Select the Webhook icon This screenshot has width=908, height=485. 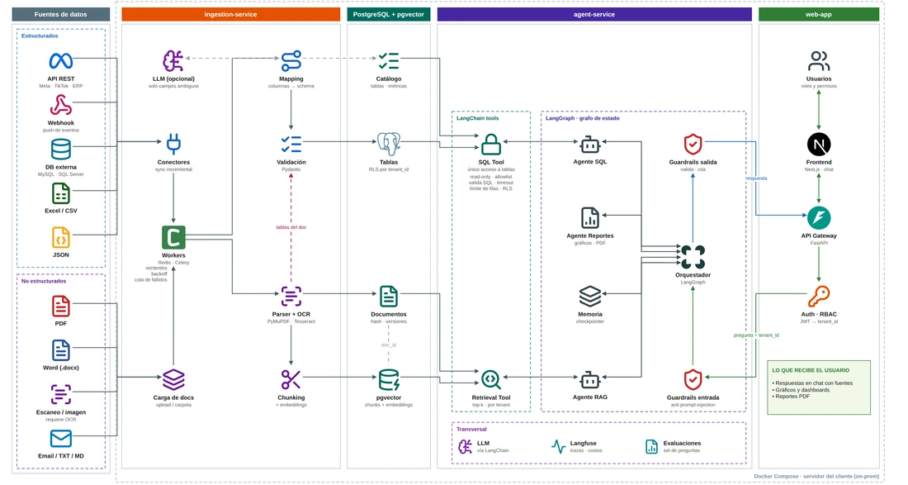tap(61, 105)
